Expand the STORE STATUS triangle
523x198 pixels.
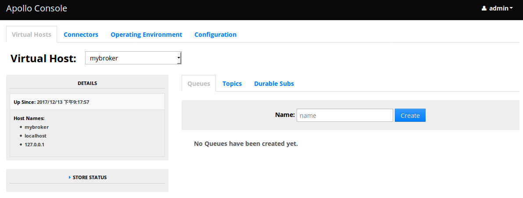pyautogui.click(x=70, y=177)
